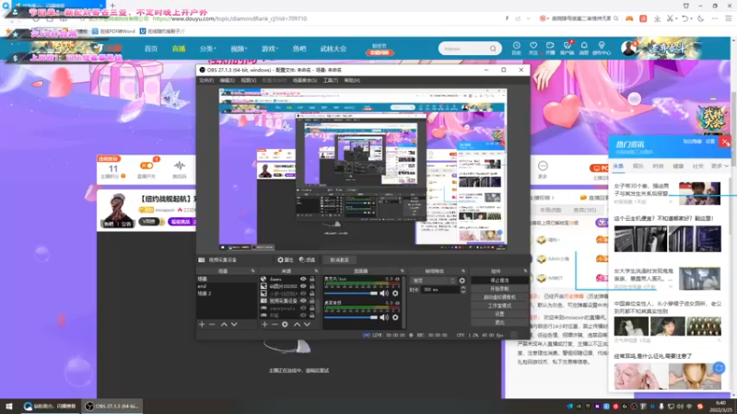The width and height of the screenshot is (737, 414).
Task: Open OBS 设置 from controls panel
Action: click(499, 314)
